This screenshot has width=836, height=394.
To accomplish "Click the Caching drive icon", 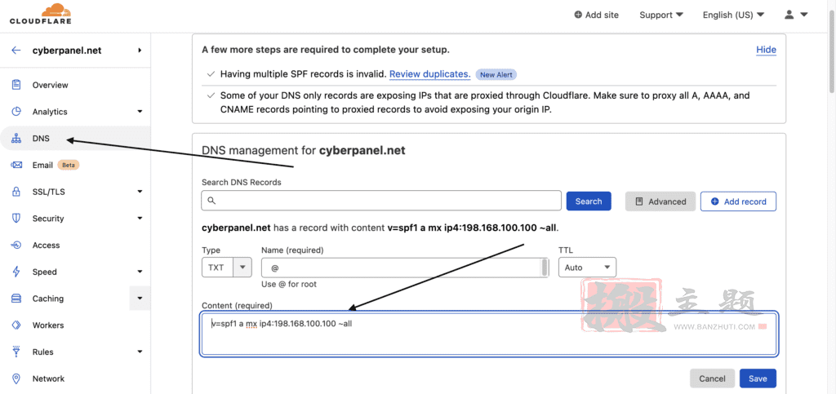I will pos(16,299).
